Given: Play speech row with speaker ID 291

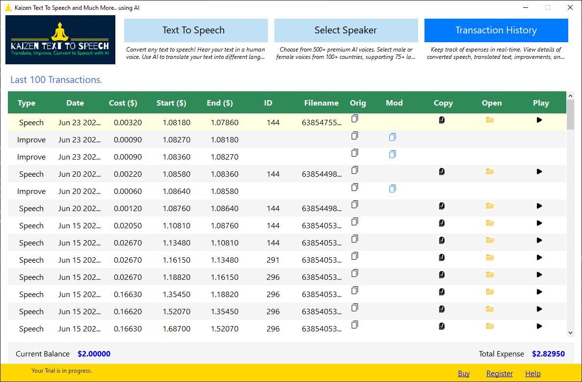Looking at the screenshot, I should (x=539, y=257).
